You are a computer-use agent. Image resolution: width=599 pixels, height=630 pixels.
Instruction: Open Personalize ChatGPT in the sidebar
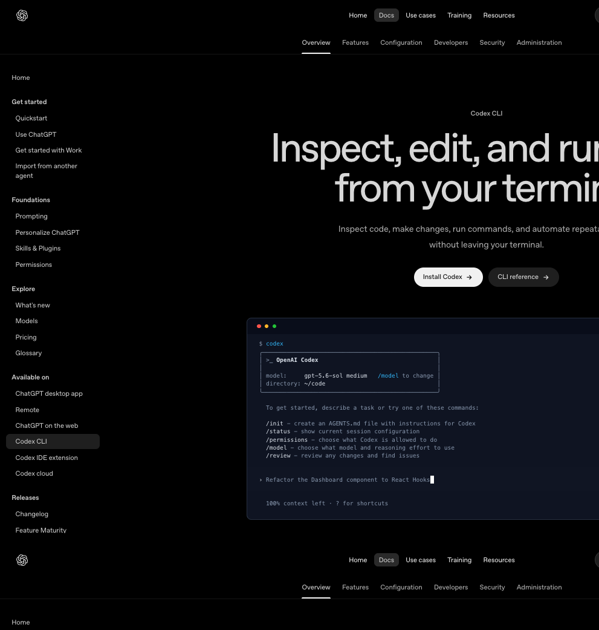(47, 232)
